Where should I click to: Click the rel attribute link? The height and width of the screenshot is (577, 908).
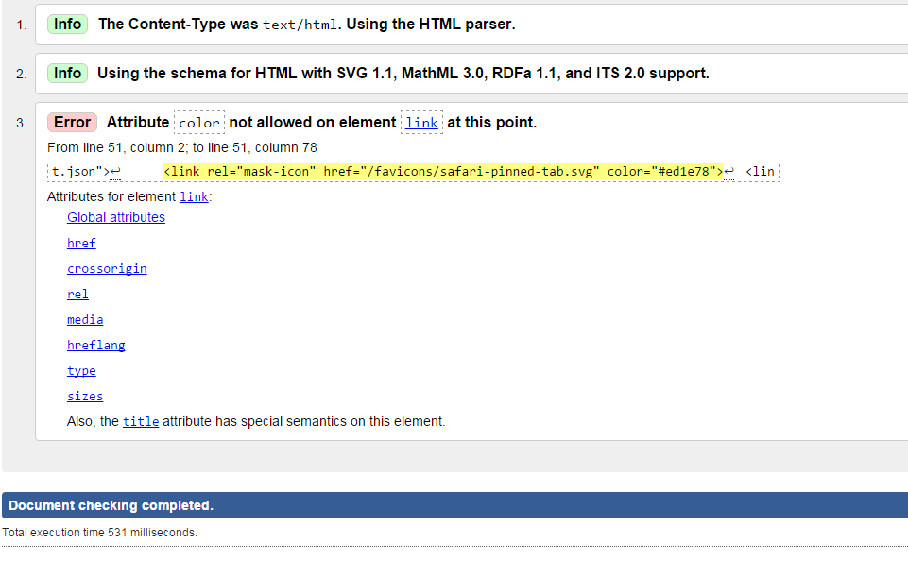pos(77,294)
